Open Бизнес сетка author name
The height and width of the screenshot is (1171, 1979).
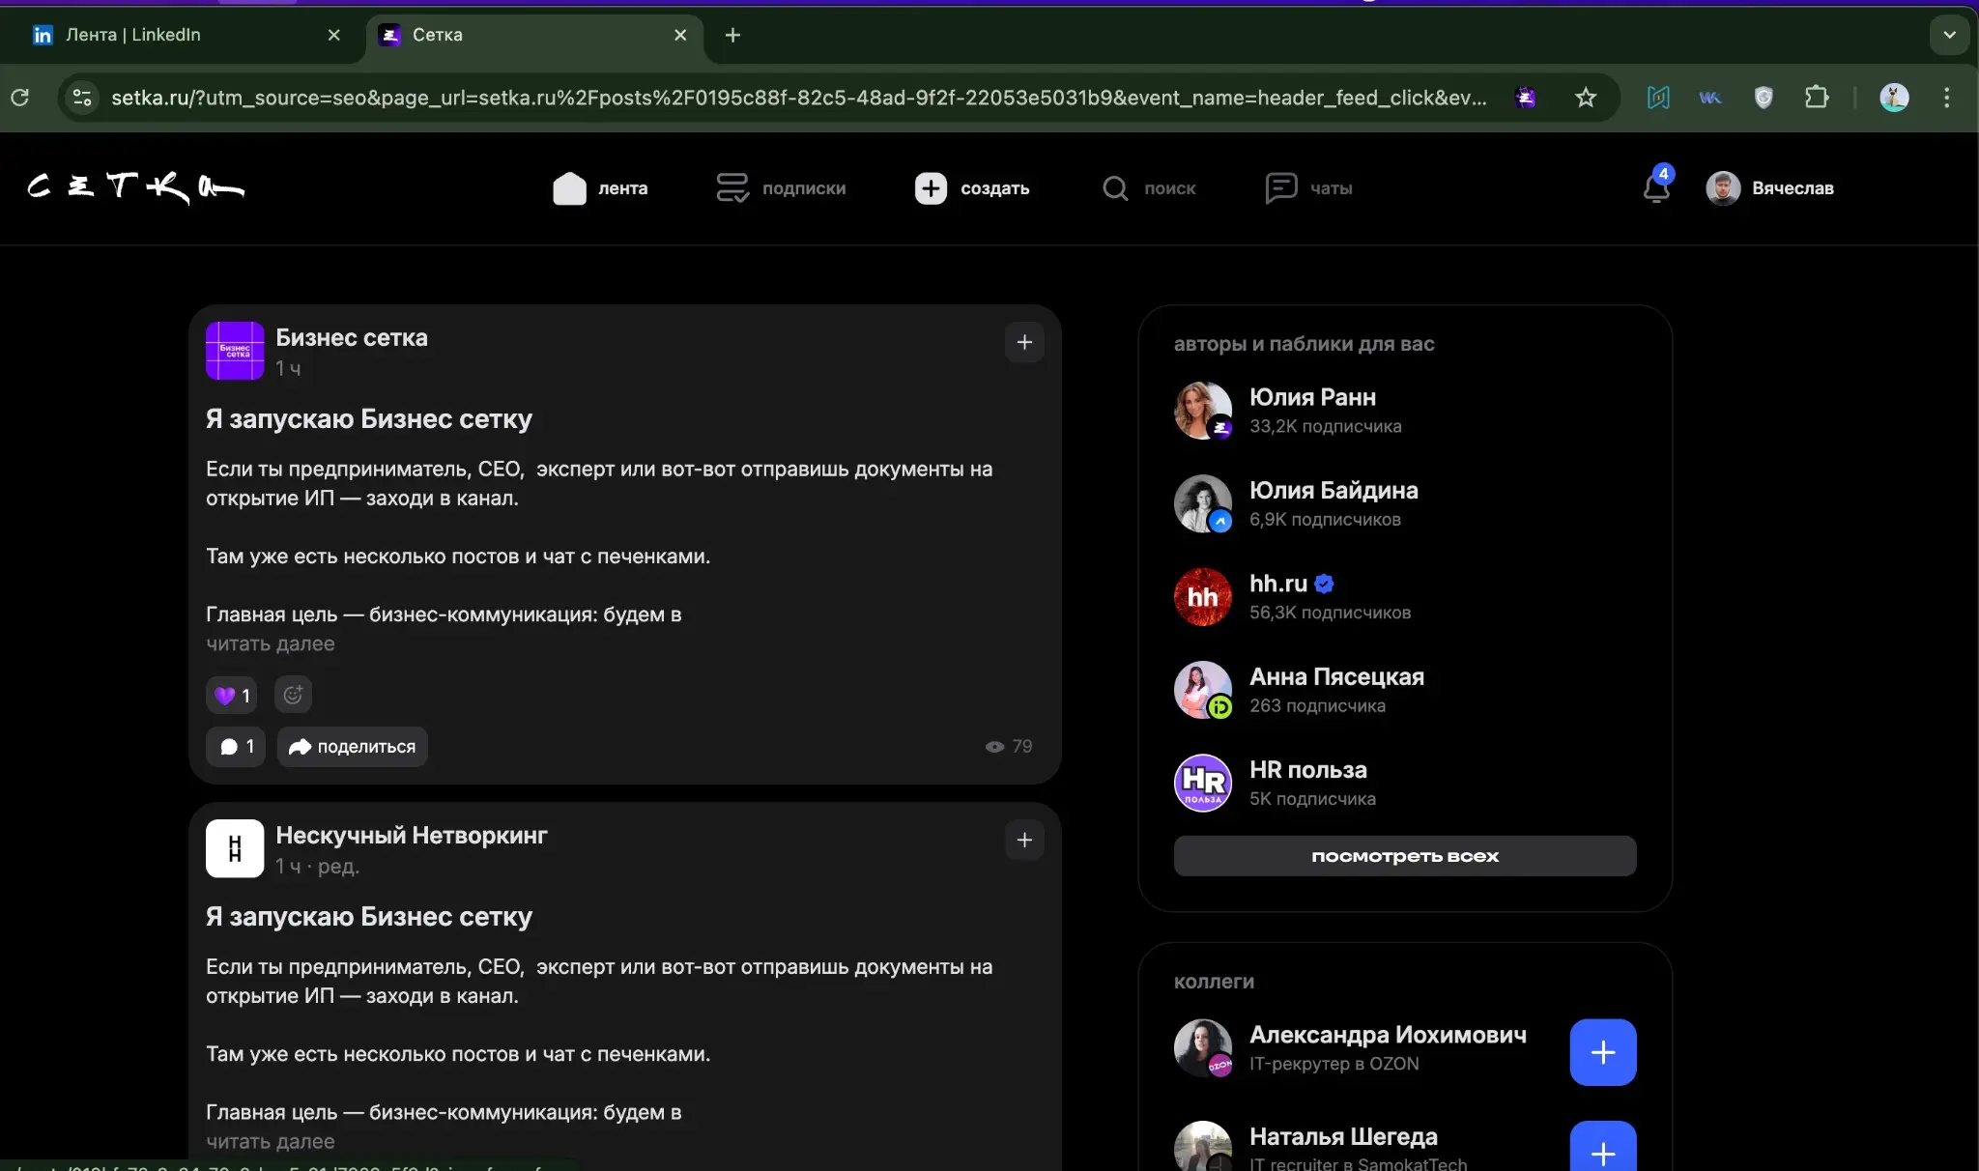352,337
